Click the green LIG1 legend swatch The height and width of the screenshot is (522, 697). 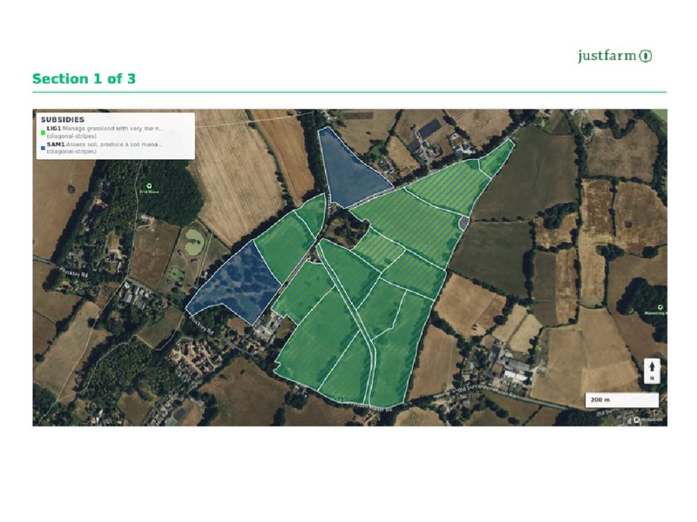[x=42, y=129]
